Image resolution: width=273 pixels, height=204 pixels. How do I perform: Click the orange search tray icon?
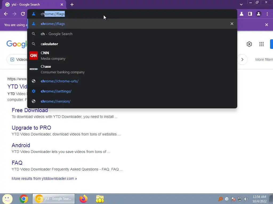point(220,199)
